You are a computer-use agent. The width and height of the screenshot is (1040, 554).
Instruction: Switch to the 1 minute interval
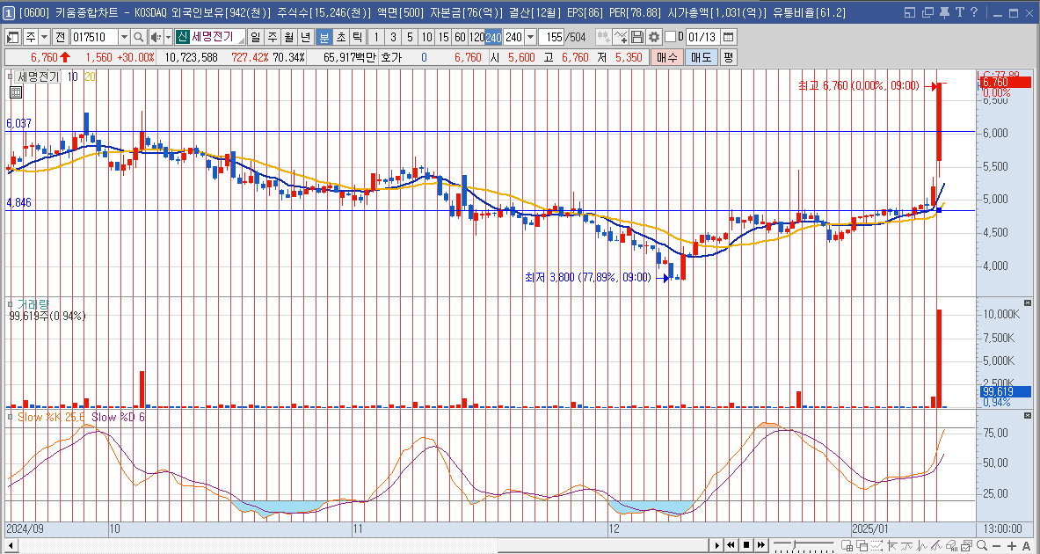tap(376, 37)
